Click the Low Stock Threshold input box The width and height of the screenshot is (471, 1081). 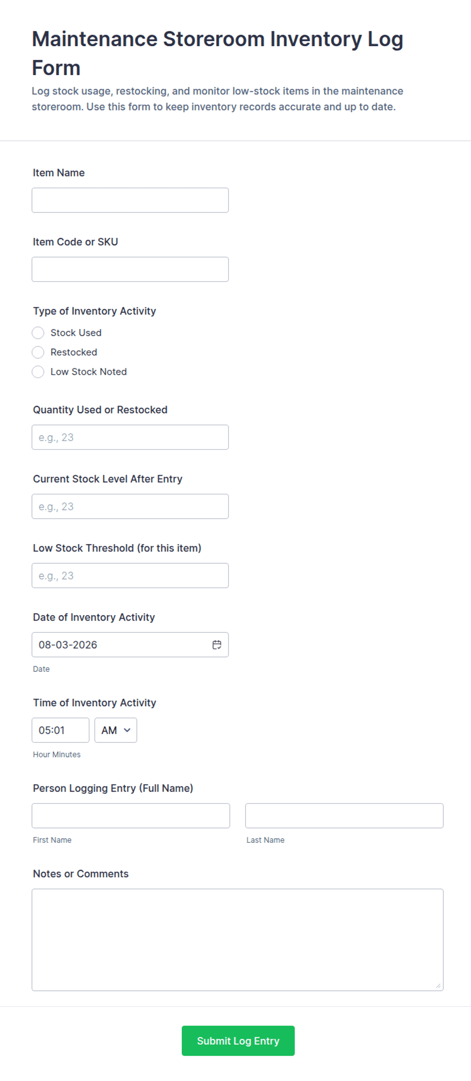coord(130,575)
